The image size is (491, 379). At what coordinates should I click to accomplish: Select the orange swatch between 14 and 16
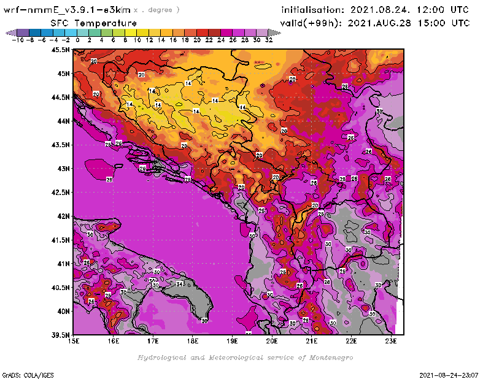(x=166, y=33)
